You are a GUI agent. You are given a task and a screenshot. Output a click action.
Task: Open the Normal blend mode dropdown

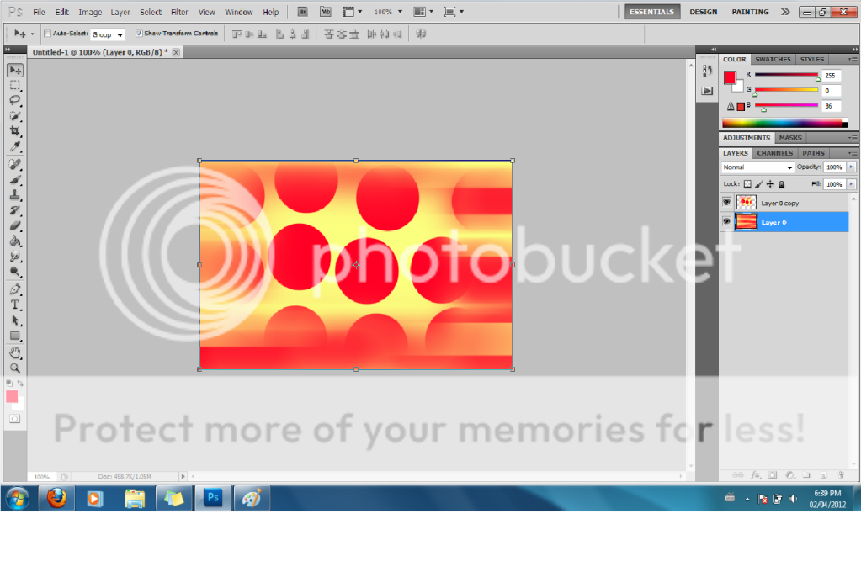(757, 167)
